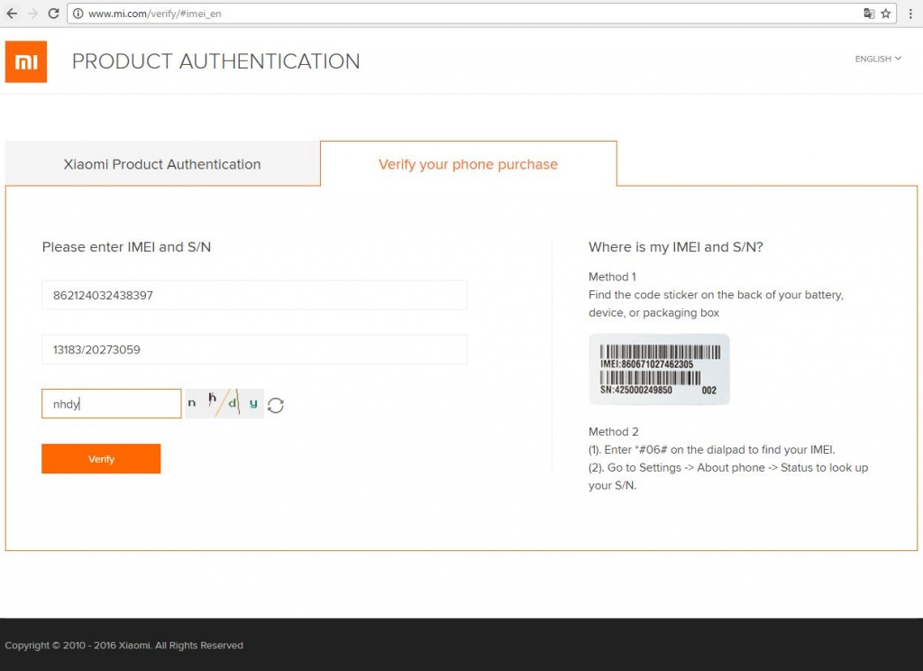Click the 'Method 1' label

click(x=612, y=277)
